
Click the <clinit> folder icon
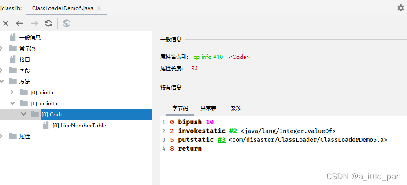(24, 103)
